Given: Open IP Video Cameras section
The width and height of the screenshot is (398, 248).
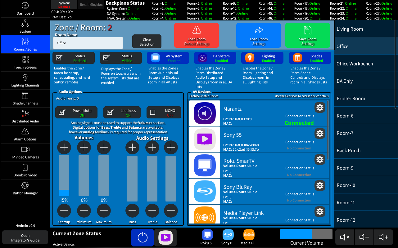Looking at the screenshot, I should (x=25, y=153).
